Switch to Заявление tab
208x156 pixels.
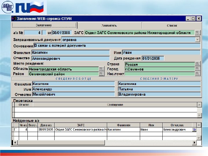click(x=44, y=25)
